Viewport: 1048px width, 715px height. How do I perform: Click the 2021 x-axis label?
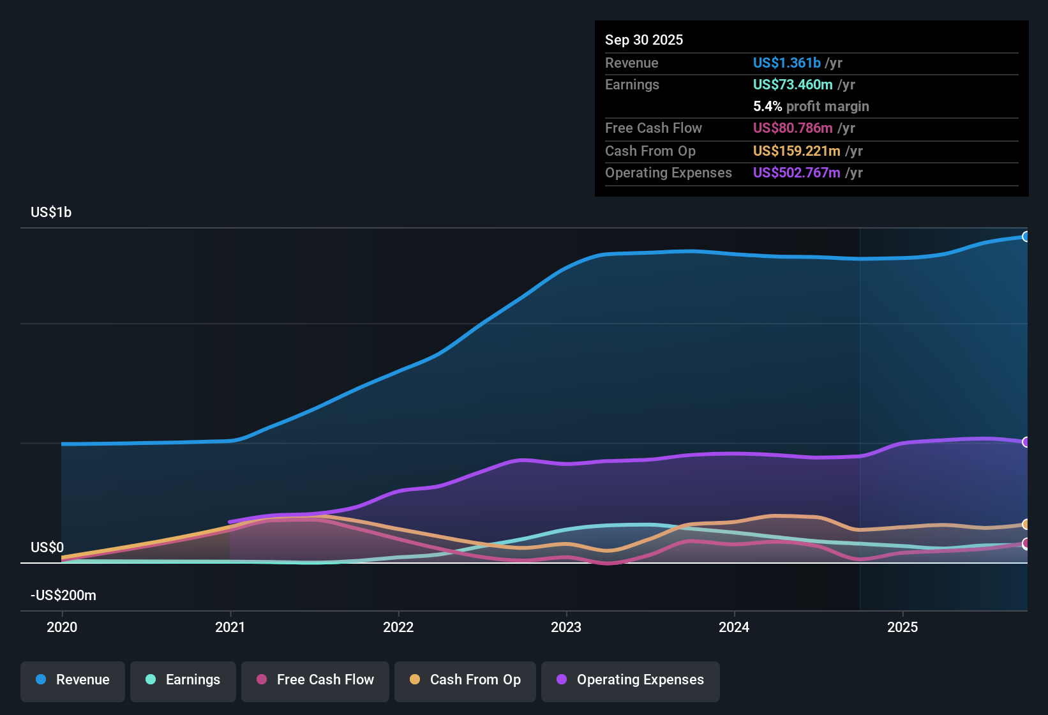(x=230, y=627)
